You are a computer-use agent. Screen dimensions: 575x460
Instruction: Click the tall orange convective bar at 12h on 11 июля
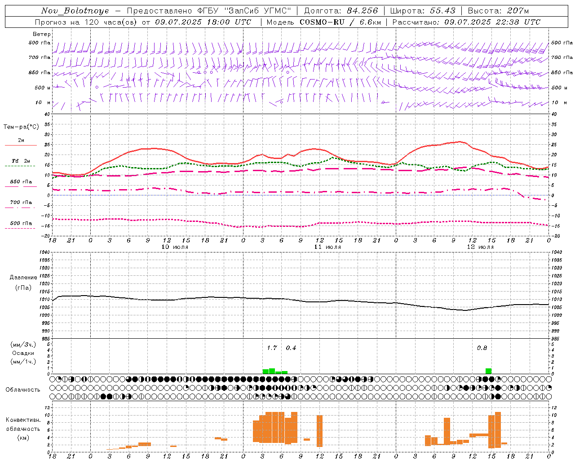click(320, 431)
